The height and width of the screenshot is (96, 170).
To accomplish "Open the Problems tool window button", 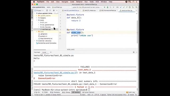I will pyautogui.click(x=55, y=92).
